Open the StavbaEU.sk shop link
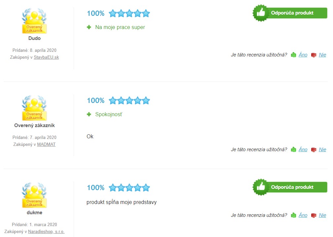 tap(46, 57)
